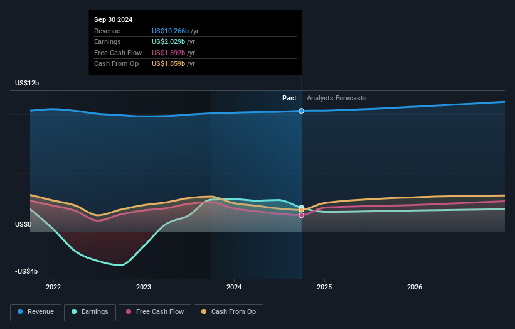Click the 2024 x-axis label

[x=234, y=287]
